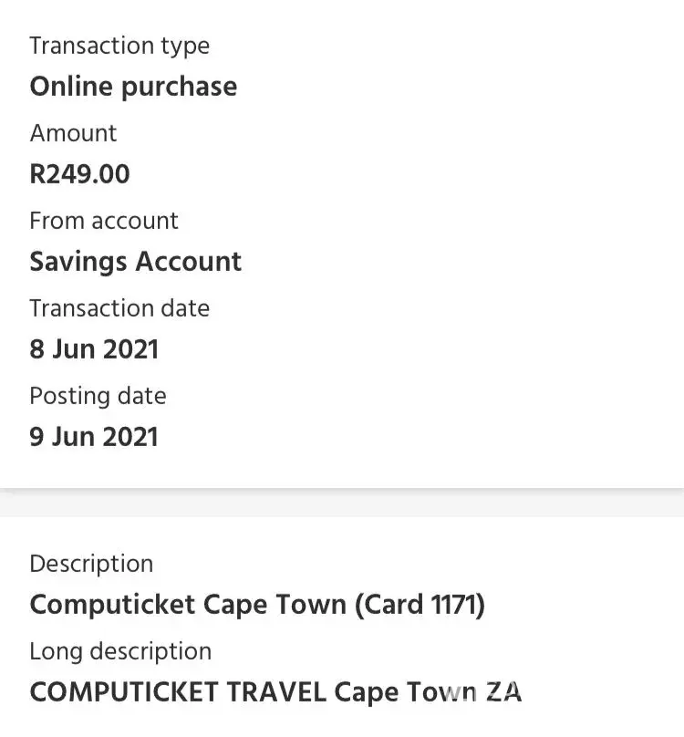684x737 pixels.
Task: Select "Computicket" in the short description
Action: [111, 605]
